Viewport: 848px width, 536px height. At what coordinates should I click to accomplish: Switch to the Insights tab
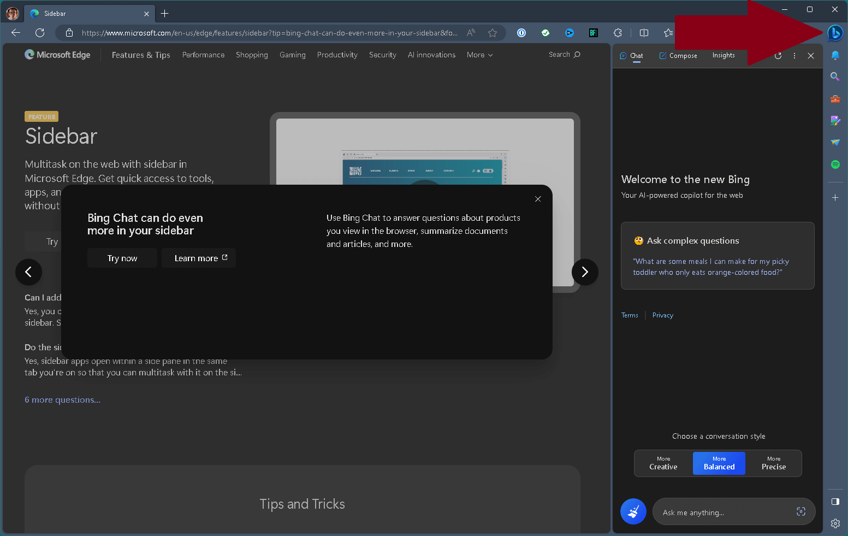(x=724, y=55)
